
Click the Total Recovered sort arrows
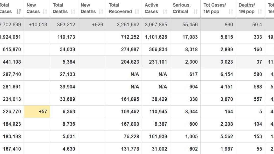[137, 11]
